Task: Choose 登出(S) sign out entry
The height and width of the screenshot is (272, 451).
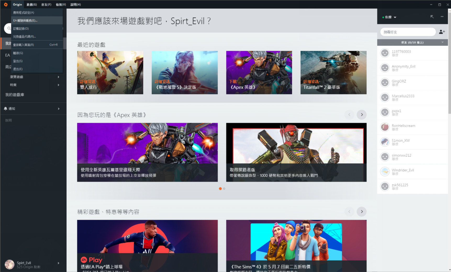Action: 37,61
